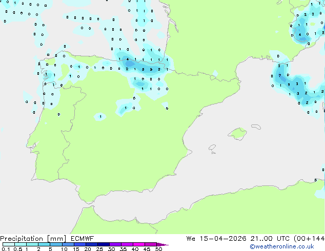Click the above-50 mm legend arrow tip
This screenshot has width=325, height=251.
tap(162, 244)
